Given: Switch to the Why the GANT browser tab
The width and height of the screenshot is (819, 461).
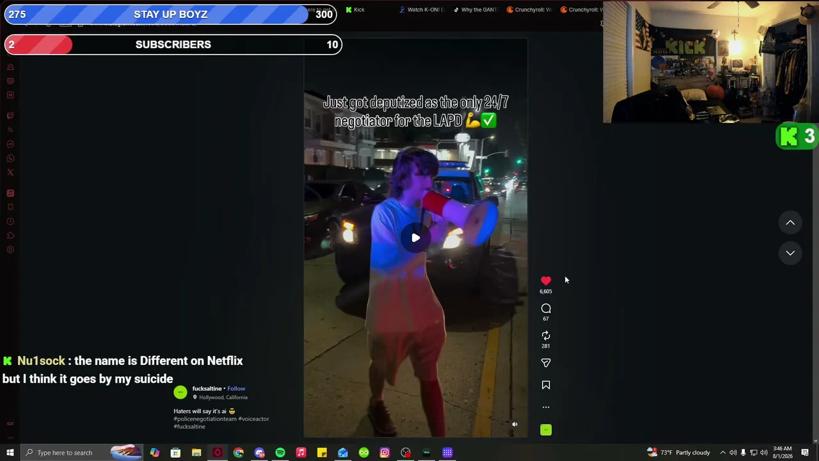Looking at the screenshot, I should click(x=475, y=10).
